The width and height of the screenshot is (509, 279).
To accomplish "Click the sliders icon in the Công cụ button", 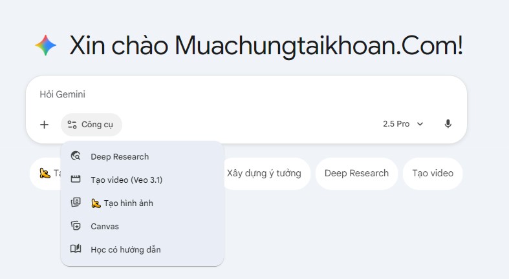I will (x=72, y=125).
